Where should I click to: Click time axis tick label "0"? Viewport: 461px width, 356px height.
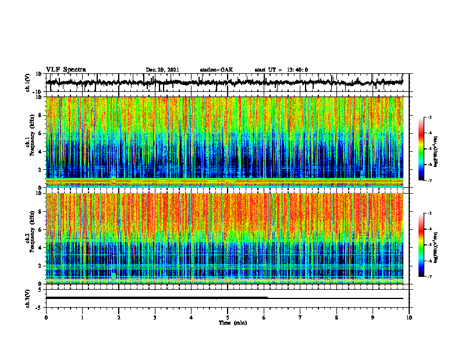[x=46, y=318]
